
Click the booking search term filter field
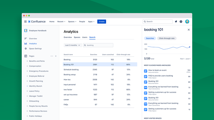click(98, 45)
